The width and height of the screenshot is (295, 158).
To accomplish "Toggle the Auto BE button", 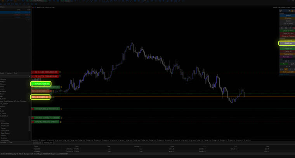I will click(x=286, y=57).
